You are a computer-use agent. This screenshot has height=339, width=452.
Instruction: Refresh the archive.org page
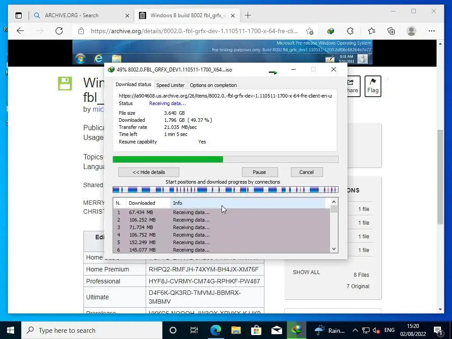(x=59, y=31)
